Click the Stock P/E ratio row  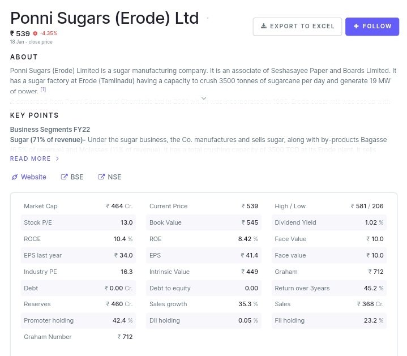click(x=78, y=222)
